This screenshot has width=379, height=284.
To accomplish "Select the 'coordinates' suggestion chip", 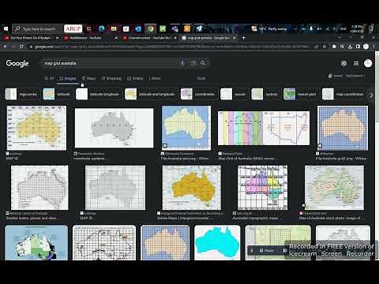I will click(x=198, y=94).
